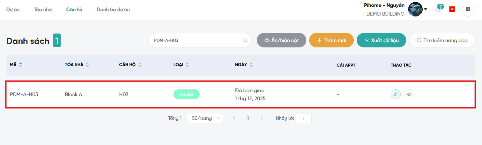482x145 pixels.
Task: Click the search magnifier in the search box
Action: tap(245, 40)
